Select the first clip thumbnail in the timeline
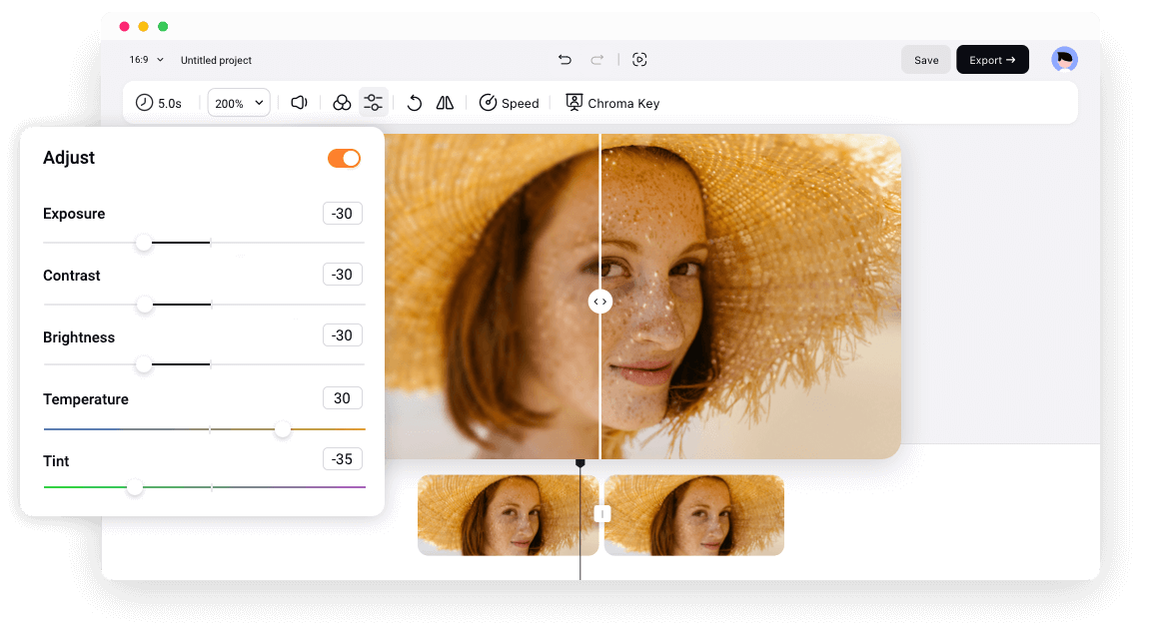This screenshot has height=640, width=1150. (508, 515)
